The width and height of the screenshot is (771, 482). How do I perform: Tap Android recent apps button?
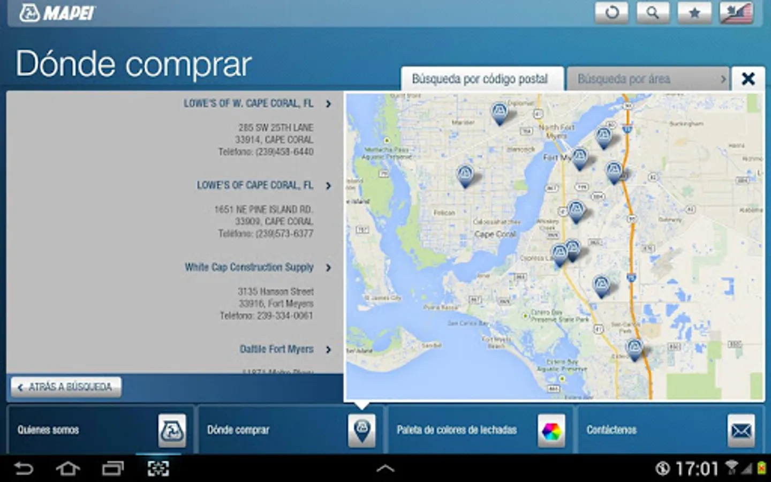click(113, 469)
